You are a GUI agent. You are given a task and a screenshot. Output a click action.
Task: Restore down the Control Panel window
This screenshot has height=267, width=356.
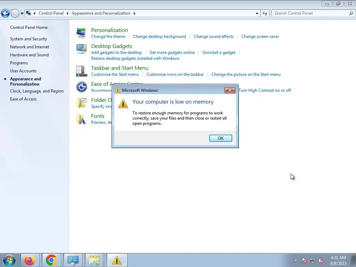pyautogui.click(x=338, y=3)
